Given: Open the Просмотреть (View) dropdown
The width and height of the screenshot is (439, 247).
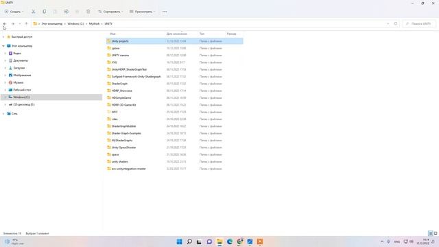Looking at the screenshot, I should pos(143,12).
